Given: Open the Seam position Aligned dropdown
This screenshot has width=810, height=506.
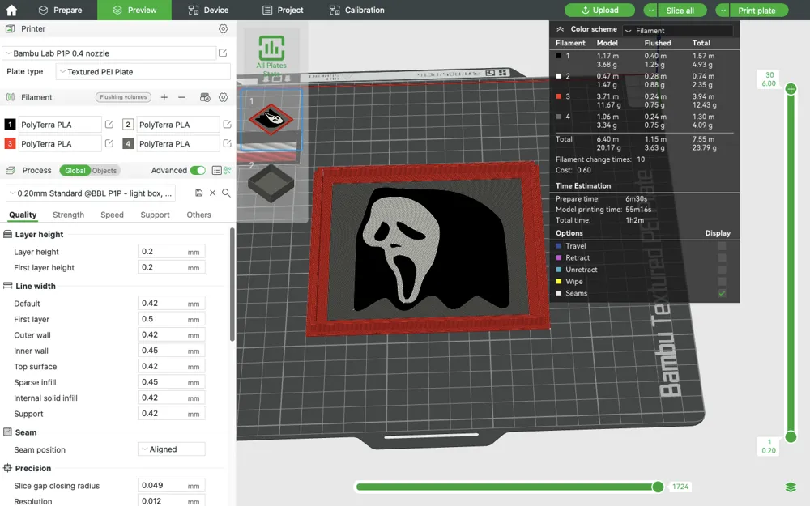Looking at the screenshot, I should (x=171, y=449).
